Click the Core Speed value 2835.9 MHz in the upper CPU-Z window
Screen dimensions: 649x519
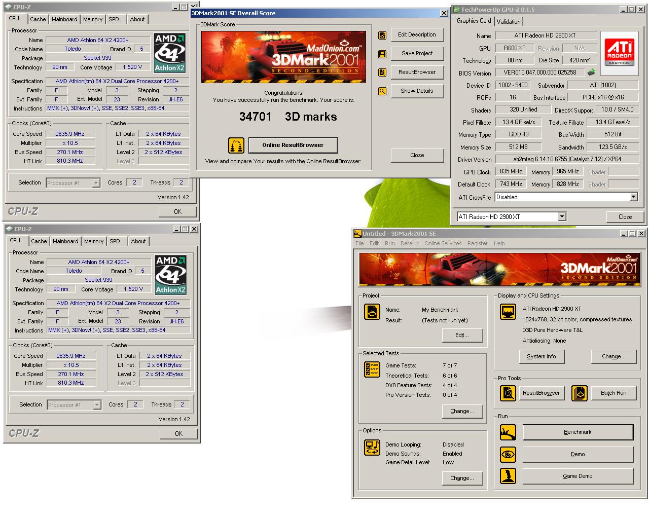click(x=70, y=134)
